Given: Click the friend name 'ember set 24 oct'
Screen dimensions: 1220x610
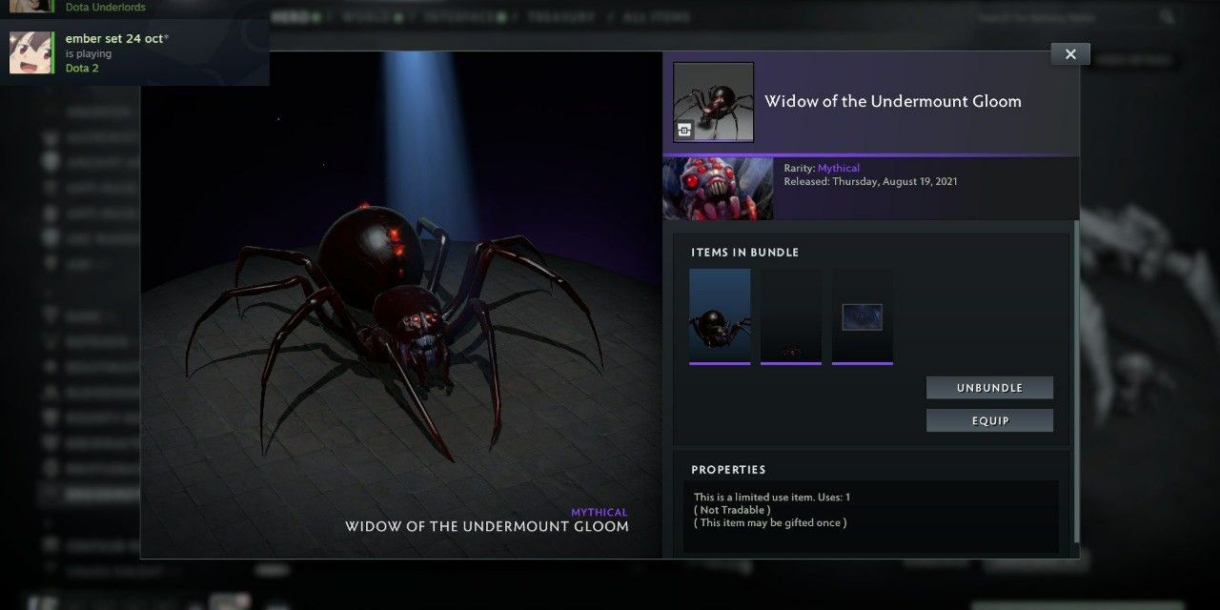Looking at the screenshot, I should click(117, 39).
